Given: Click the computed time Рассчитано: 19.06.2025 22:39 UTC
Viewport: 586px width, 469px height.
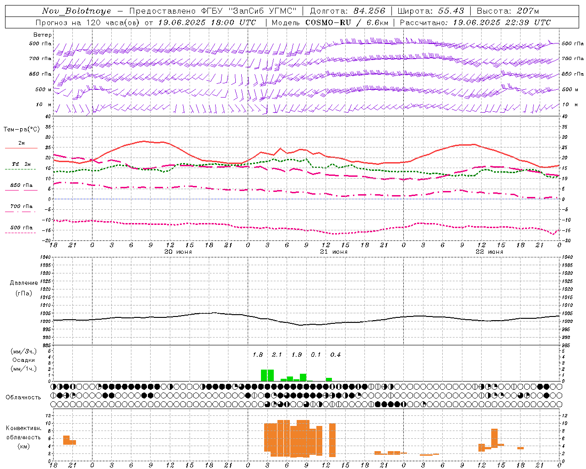Looking at the screenshot, I should tap(475, 22).
